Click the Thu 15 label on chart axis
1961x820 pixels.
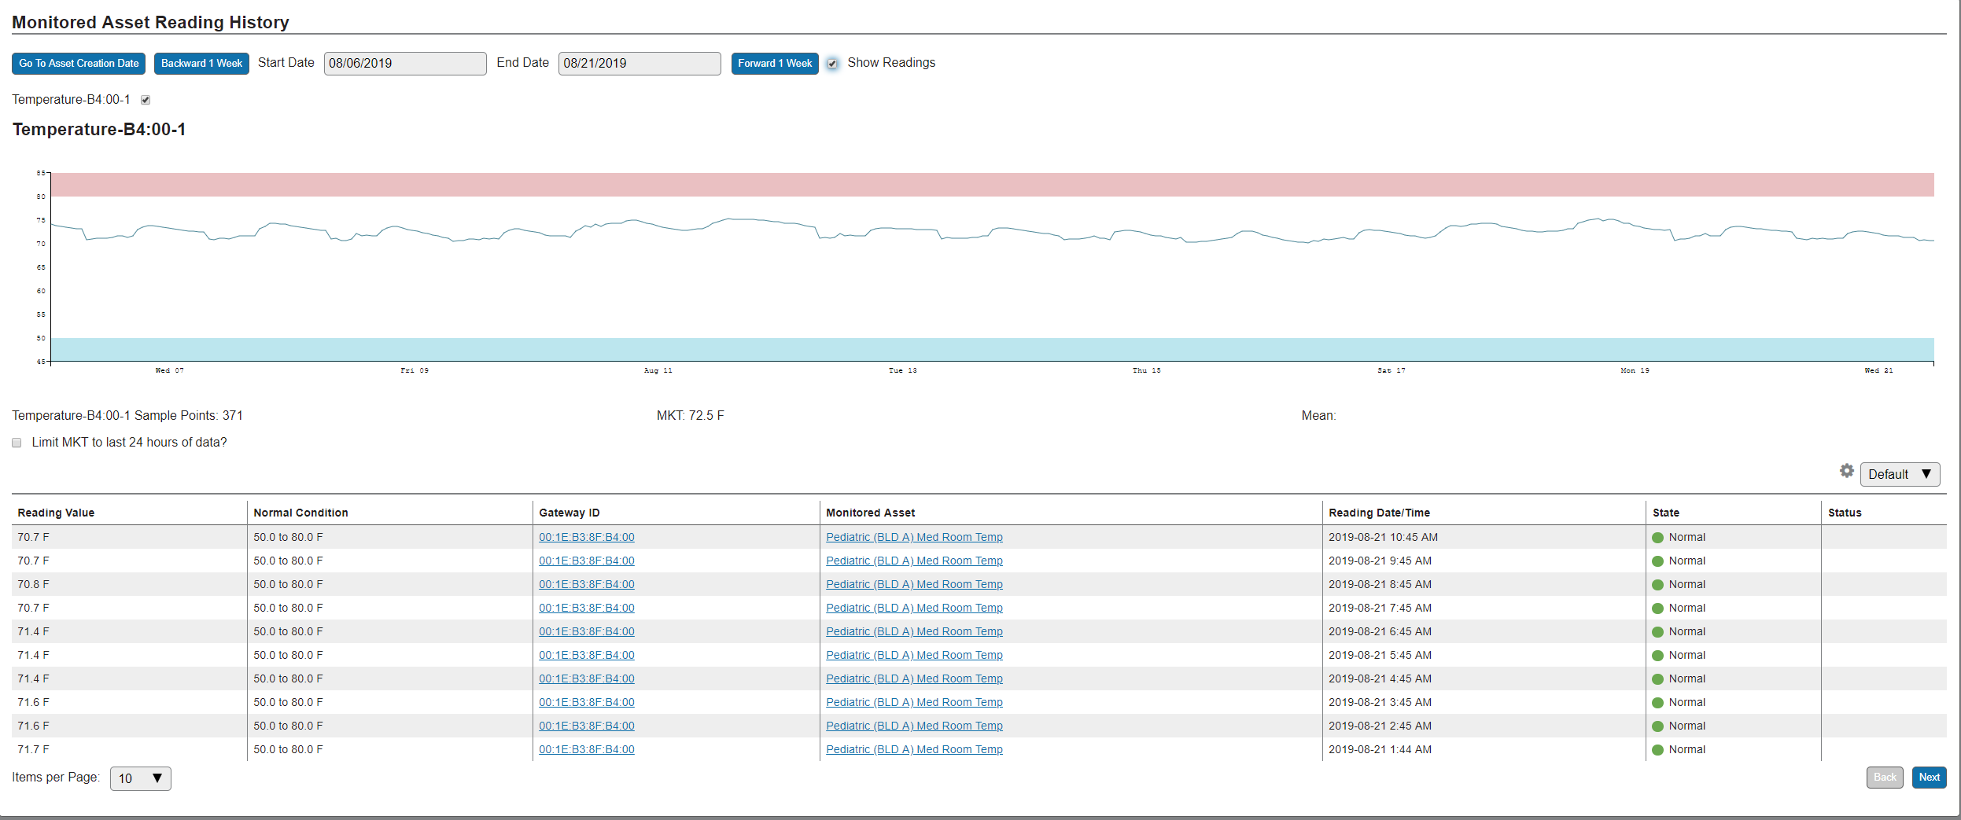pos(1147,370)
